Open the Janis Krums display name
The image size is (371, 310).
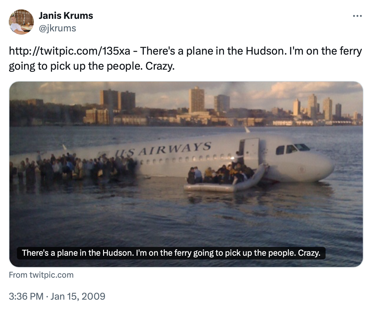tap(66, 15)
